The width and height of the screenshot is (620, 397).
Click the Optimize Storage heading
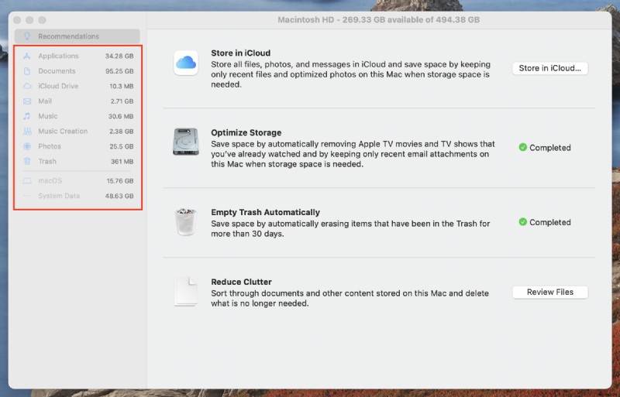coord(246,133)
